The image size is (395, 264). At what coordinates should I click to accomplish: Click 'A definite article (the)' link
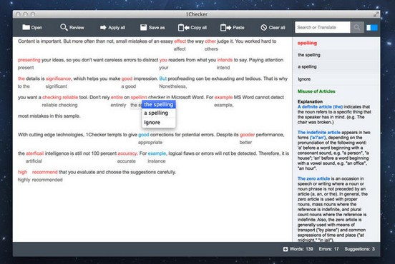320,107
